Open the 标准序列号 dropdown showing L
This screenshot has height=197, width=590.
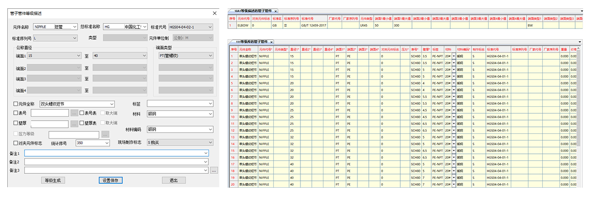[55, 38]
